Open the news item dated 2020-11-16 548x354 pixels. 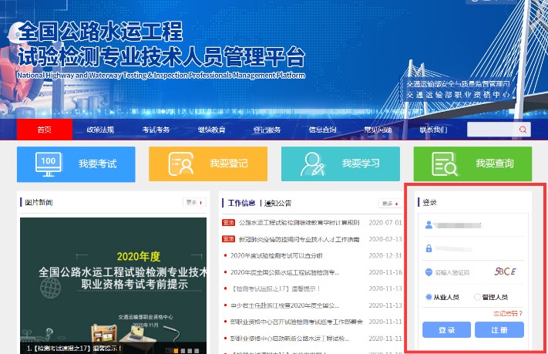click(285, 272)
